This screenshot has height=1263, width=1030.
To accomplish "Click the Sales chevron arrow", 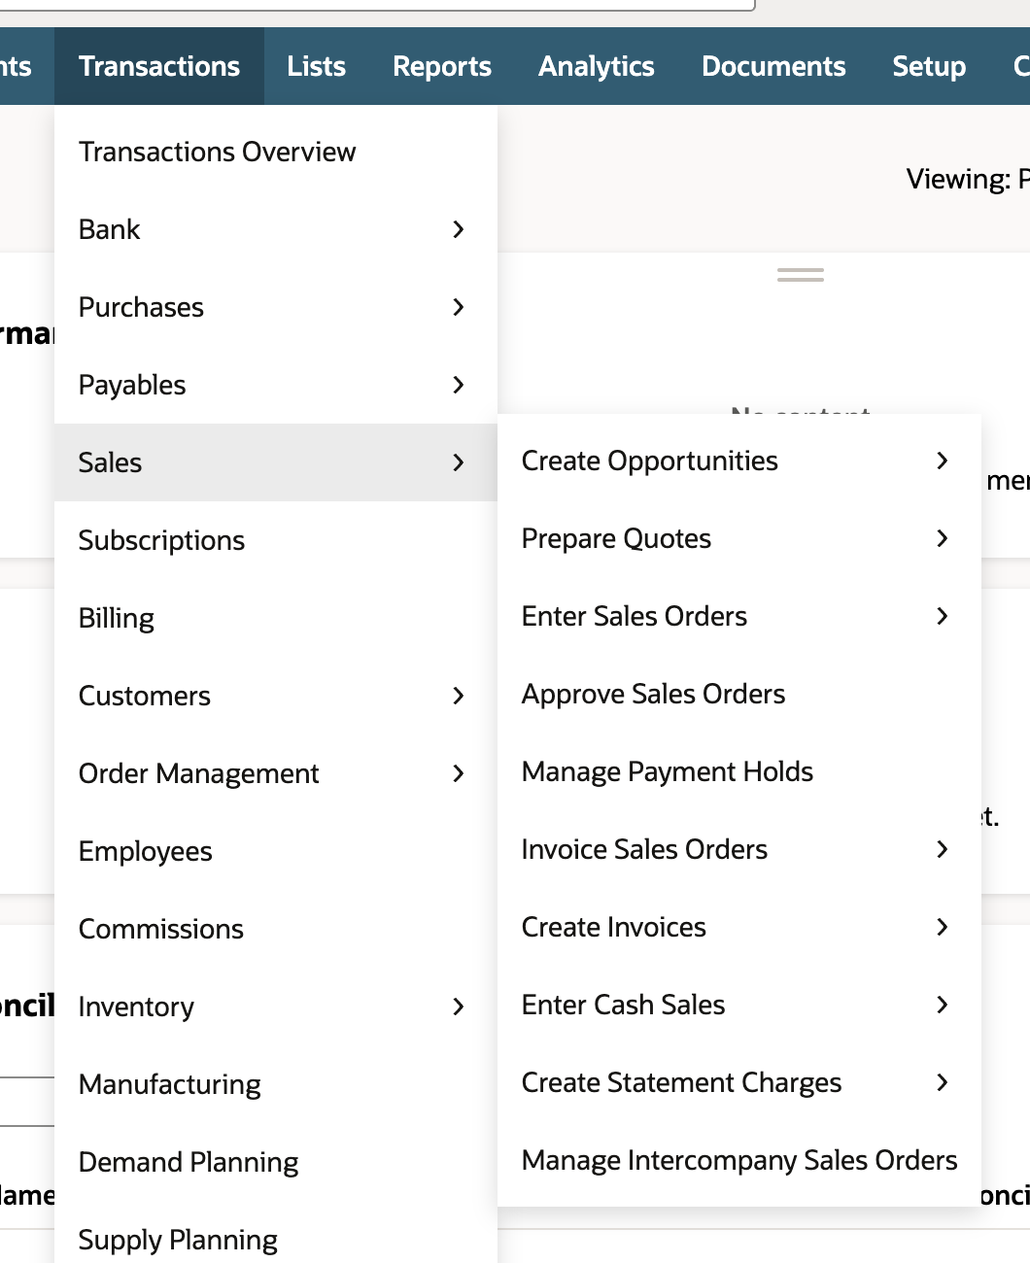I will [x=459, y=462].
